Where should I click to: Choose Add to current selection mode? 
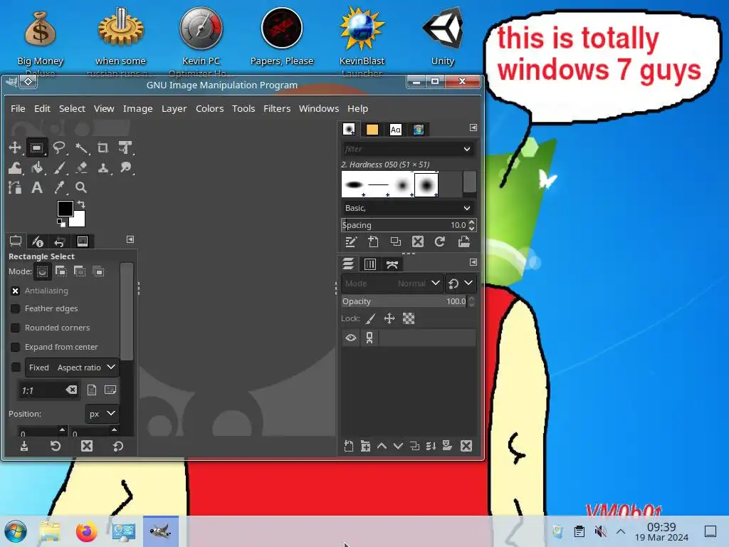click(61, 271)
